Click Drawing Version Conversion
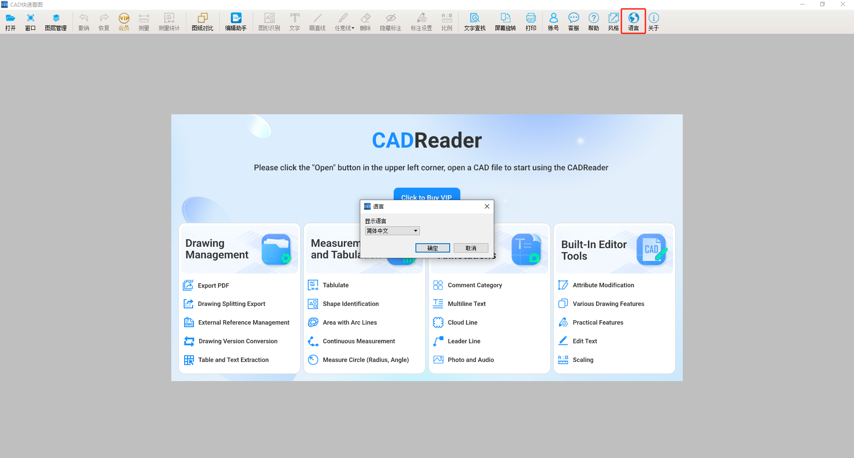 point(238,341)
